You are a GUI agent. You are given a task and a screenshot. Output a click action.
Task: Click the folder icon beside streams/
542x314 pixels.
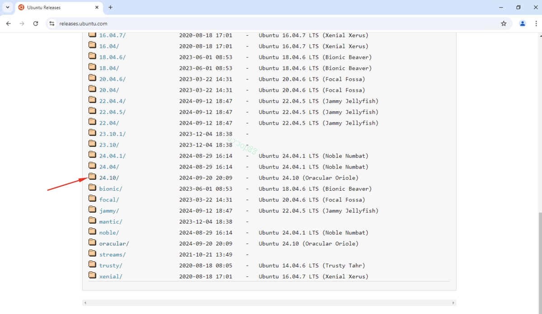pos(92,253)
